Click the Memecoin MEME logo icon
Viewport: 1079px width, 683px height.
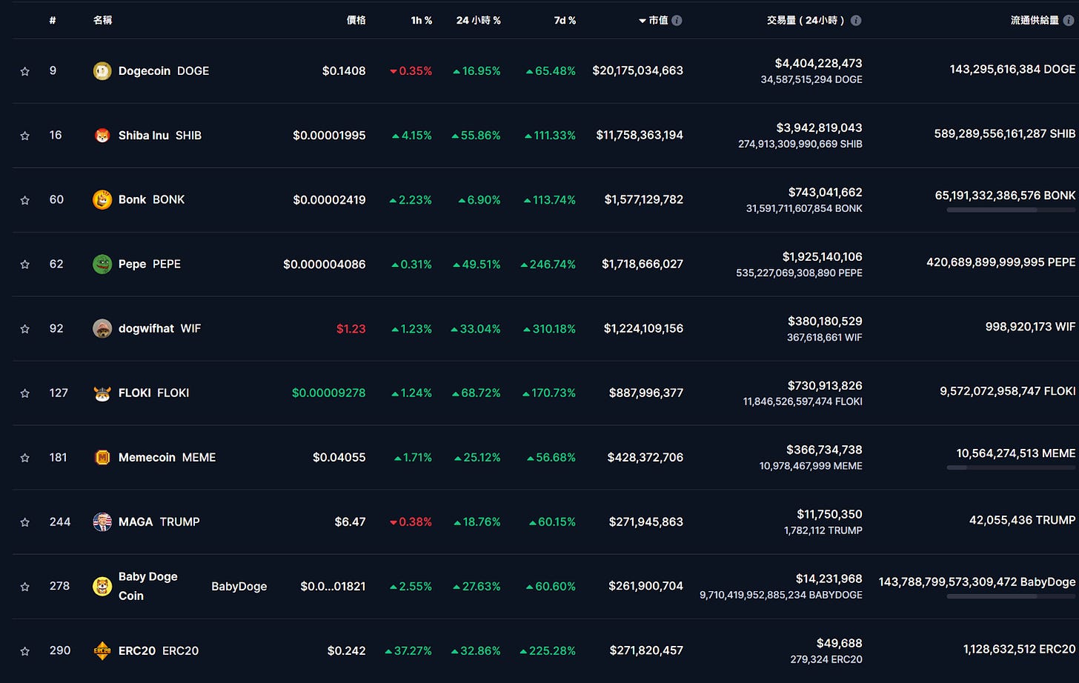(102, 458)
